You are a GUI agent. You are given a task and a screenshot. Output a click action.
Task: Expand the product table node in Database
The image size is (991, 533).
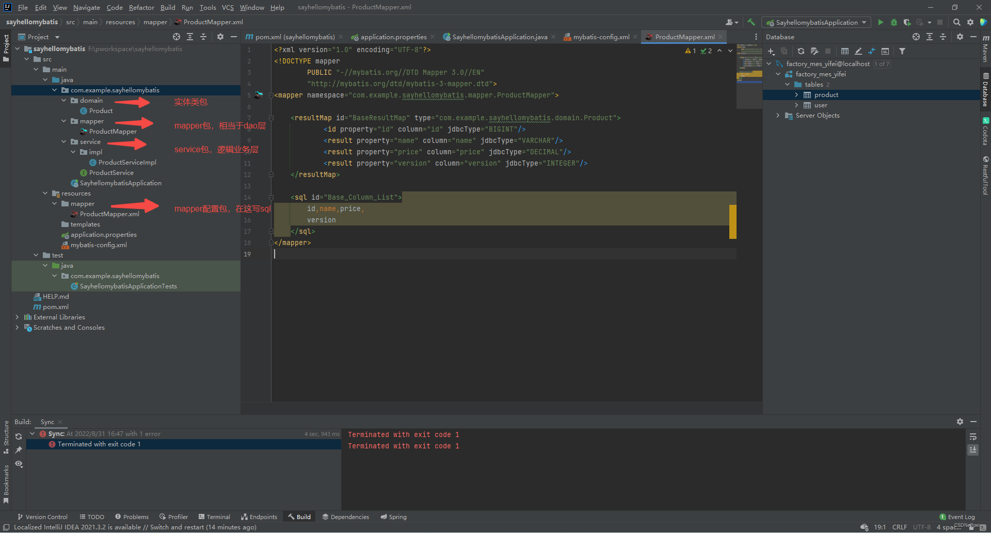point(796,94)
